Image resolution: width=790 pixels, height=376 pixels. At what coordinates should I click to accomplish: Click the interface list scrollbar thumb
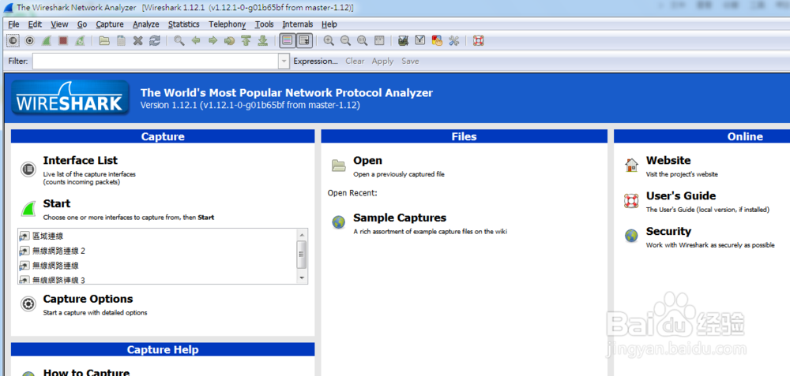point(302,255)
